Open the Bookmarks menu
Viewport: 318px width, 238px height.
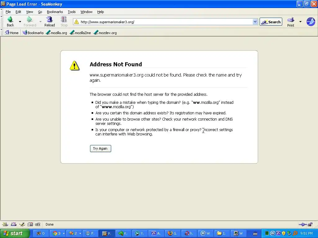tap(55, 12)
